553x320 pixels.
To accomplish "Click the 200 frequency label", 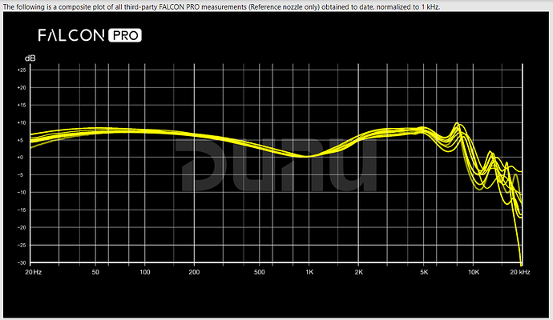I will coord(194,272).
